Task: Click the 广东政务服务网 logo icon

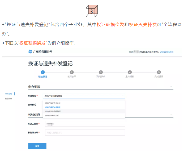Action: (x=30, y=52)
